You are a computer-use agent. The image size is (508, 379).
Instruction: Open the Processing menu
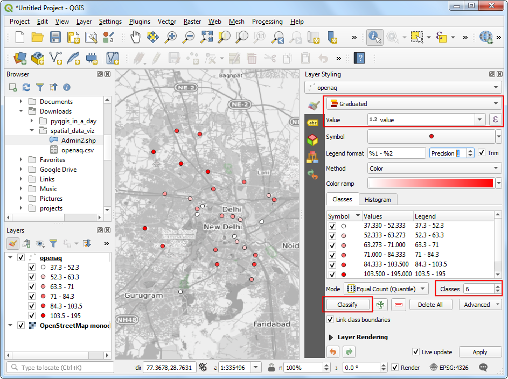pos(267,22)
